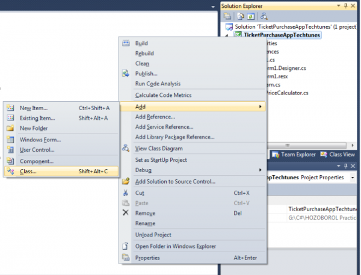Click the Cut scissors icon

pyautogui.click(x=126, y=193)
